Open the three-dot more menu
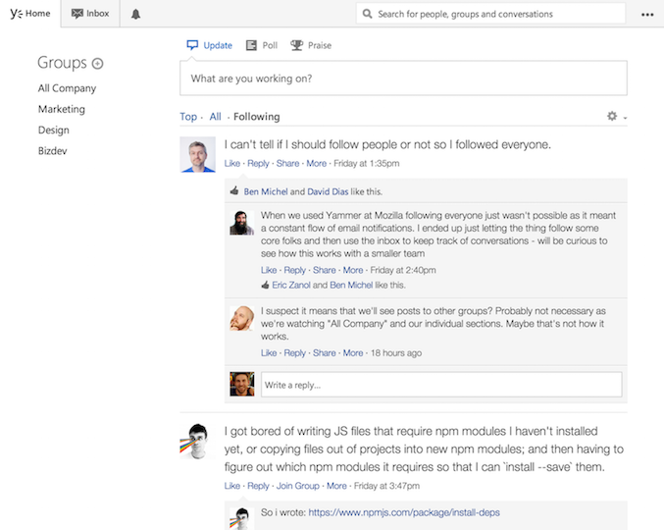664x530 pixels. pyautogui.click(x=647, y=15)
